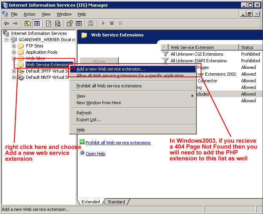The width and height of the screenshot is (263, 214).
Task: Expand the FTP Sites node
Action: (14, 46)
